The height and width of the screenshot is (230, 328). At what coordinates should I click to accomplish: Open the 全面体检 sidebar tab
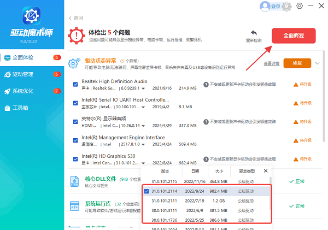click(x=32, y=57)
